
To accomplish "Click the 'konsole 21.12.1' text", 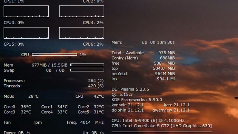I will pos(128,105).
